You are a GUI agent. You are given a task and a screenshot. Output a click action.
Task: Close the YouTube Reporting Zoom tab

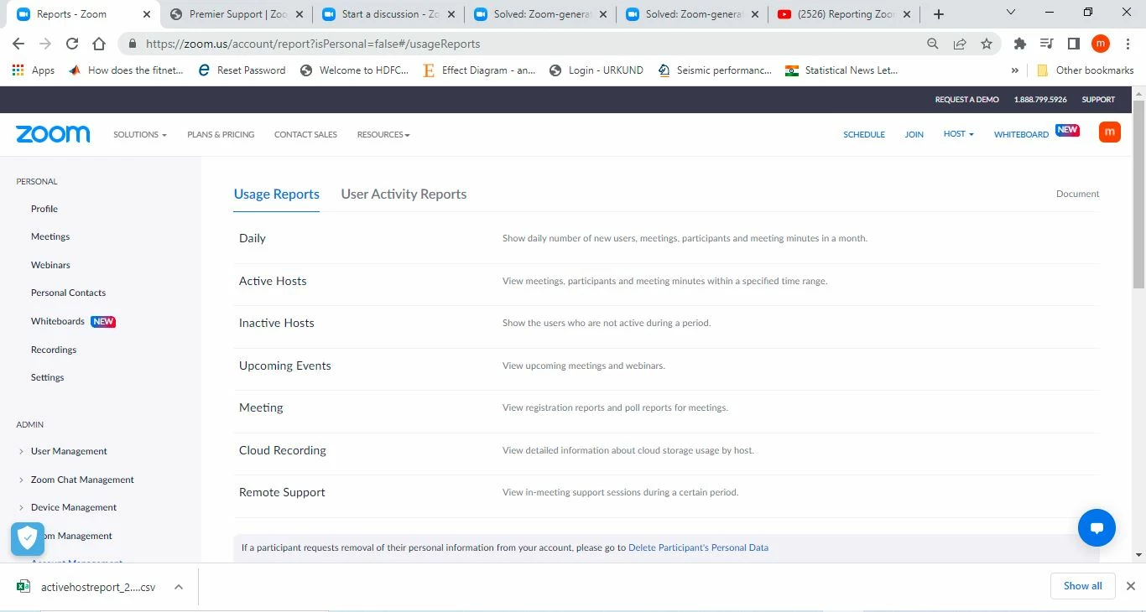click(x=907, y=14)
